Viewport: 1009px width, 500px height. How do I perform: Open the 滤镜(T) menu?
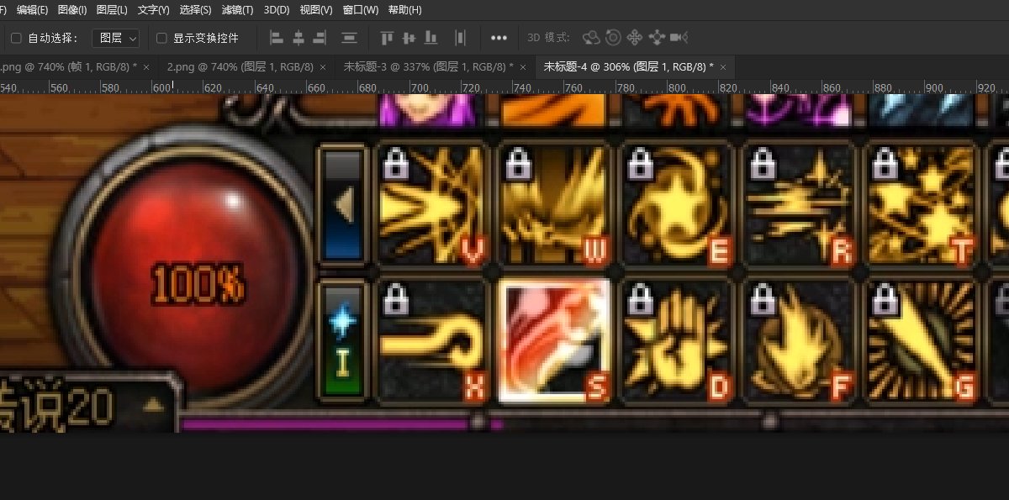tap(238, 10)
